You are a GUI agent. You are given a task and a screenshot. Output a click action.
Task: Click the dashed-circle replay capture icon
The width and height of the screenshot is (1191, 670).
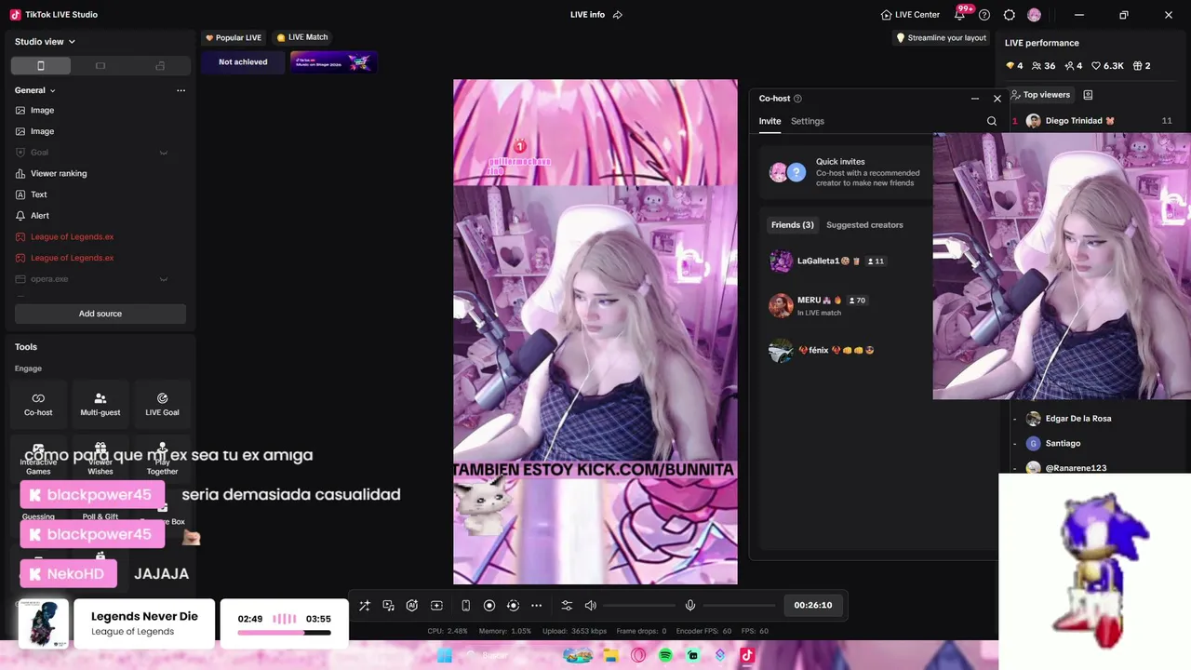pyautogui.click(x=513, y=606)
